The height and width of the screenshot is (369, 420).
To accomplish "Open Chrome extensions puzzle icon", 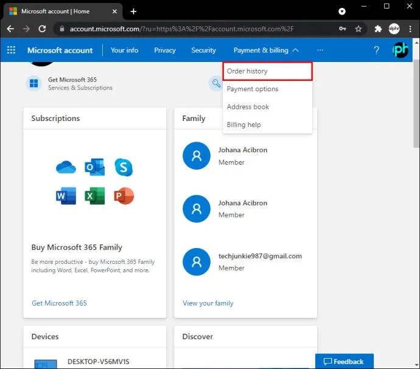I will pyautogui.click(x=378, y=29).
